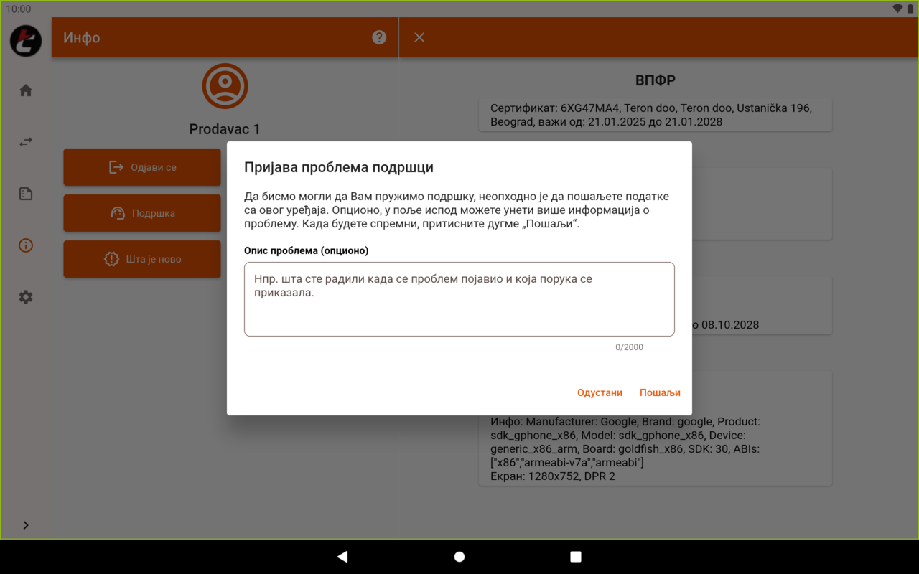Image resolution: width=919 pixels, height=574 pixels.
Task: Open help question mark icon
Action: [379, 37]
